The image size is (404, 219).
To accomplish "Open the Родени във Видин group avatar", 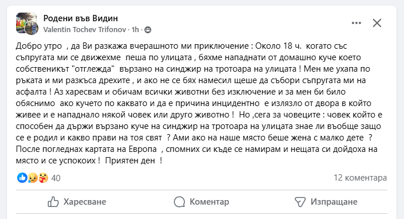I will tap(26, 23).
